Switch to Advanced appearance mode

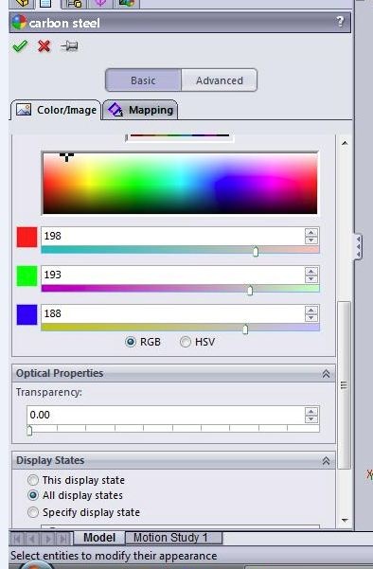[219, 80]
